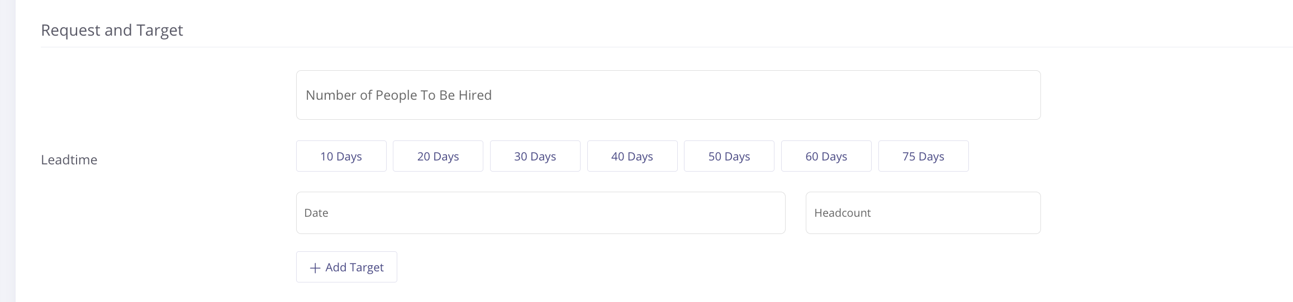Open the Date field for the target
The width and height of the screenshot is (1293, 302).
click(x=540, y=213)
